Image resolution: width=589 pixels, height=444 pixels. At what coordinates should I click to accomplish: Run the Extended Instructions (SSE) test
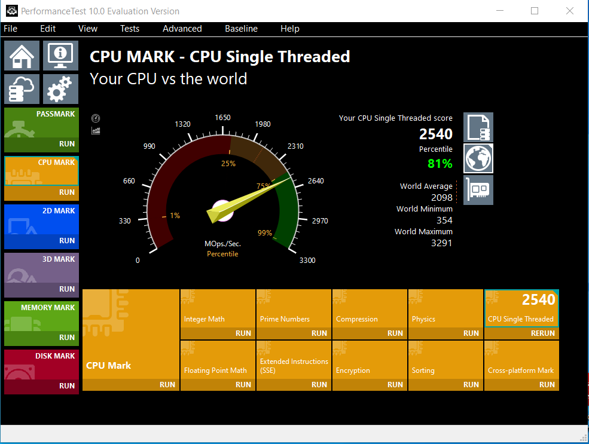294,385
